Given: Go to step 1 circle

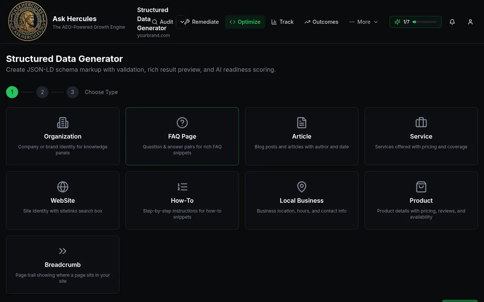Looking at the screenshot, I should [x=12, y=92].
